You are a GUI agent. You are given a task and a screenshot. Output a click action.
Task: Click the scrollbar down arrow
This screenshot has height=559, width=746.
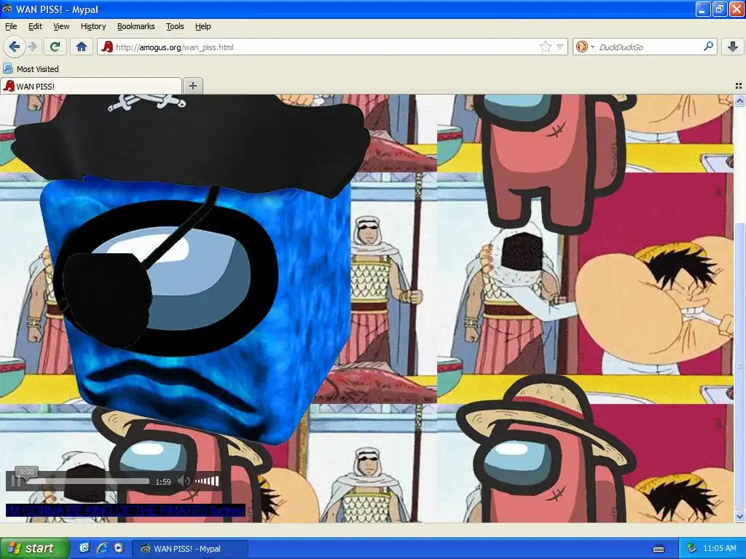pyautogui.click(x=740, y=516)
